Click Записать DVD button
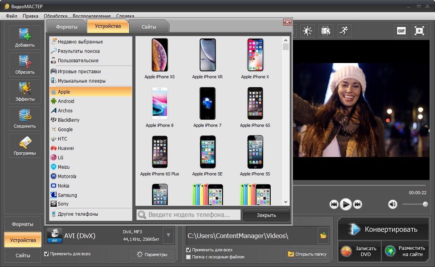Viewport: 435px width, 267px height. [x=360, y=251]
